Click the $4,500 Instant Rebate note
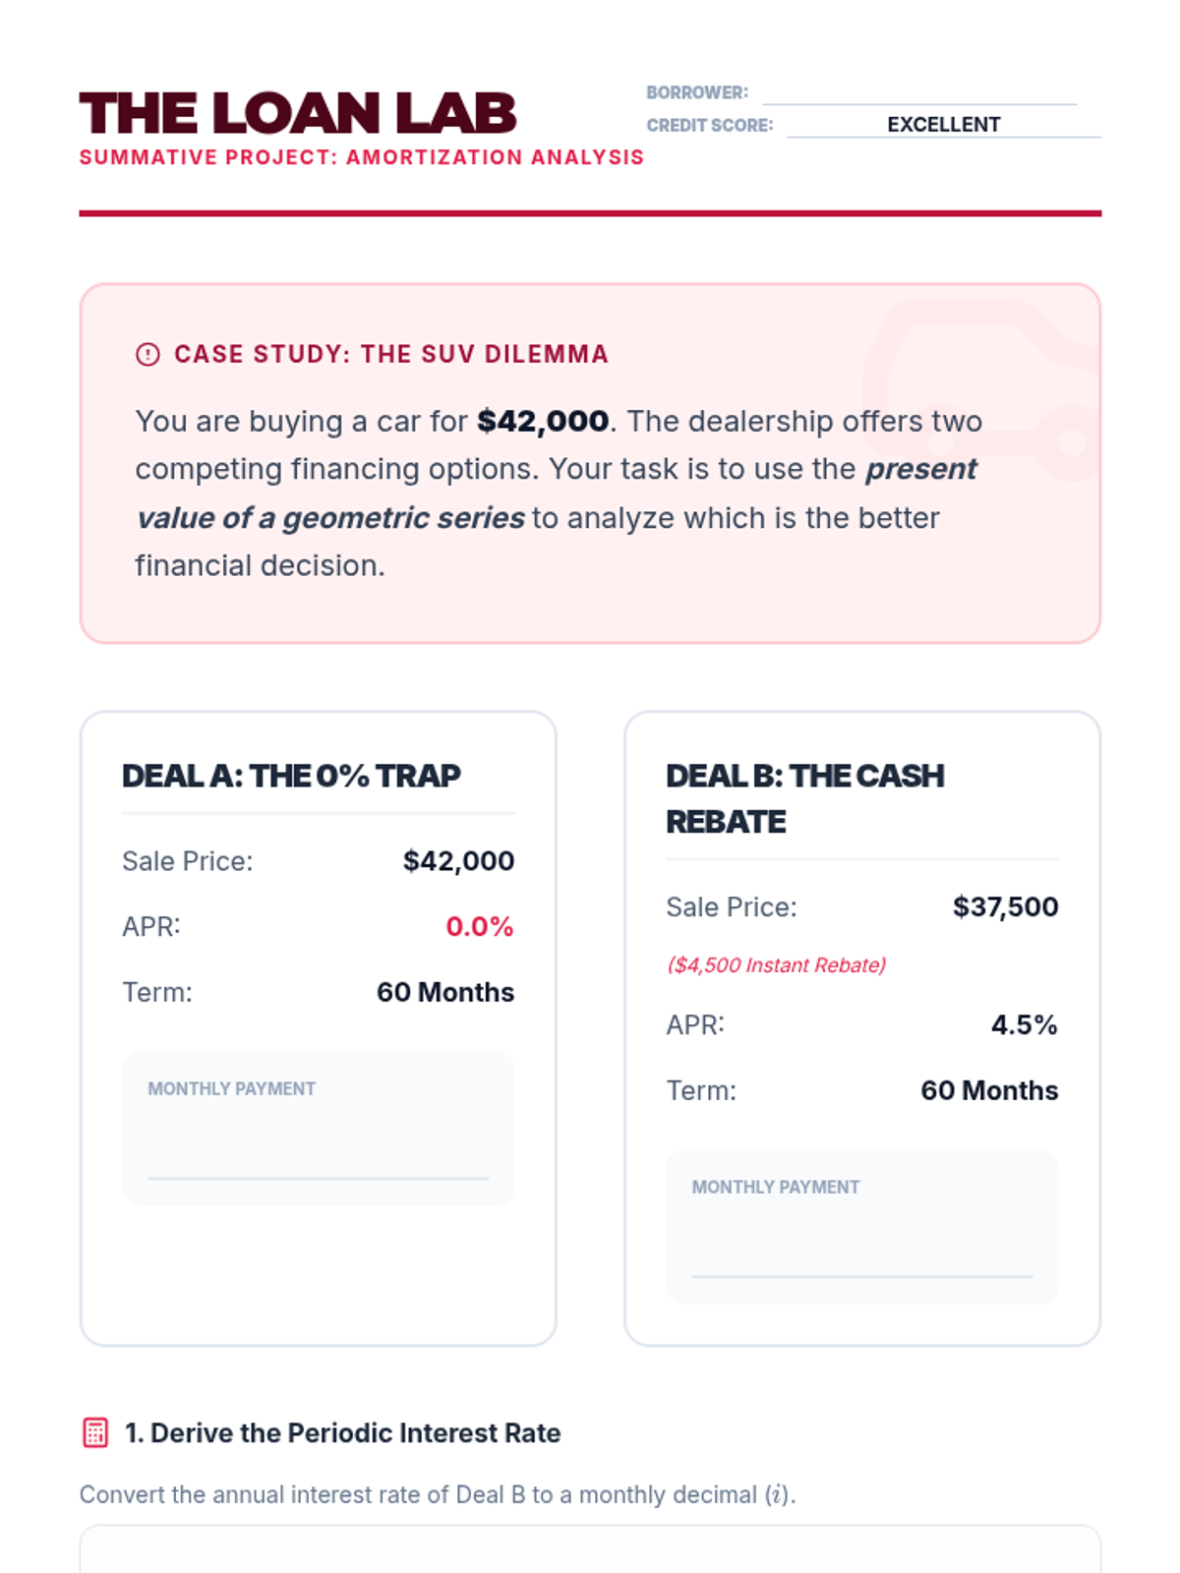The height and width of the screenshot is (1573, 1180). click(x=776, y=965)
